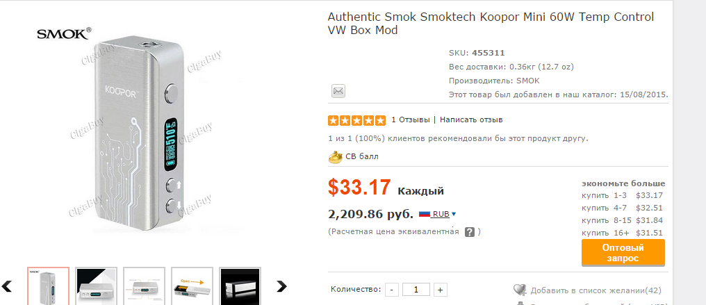Click the Написать отзыв link
The height and width of the screenshot is (305, 706).
tap(471, 120)
